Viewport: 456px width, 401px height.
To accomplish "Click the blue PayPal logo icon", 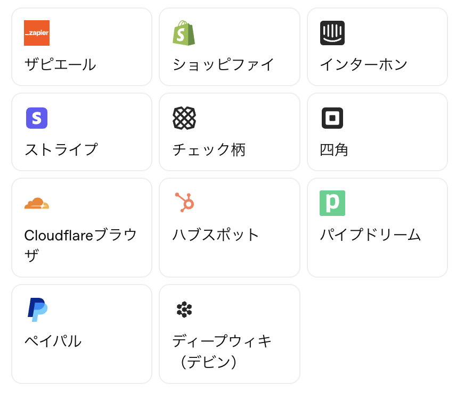I will point(37,310).
